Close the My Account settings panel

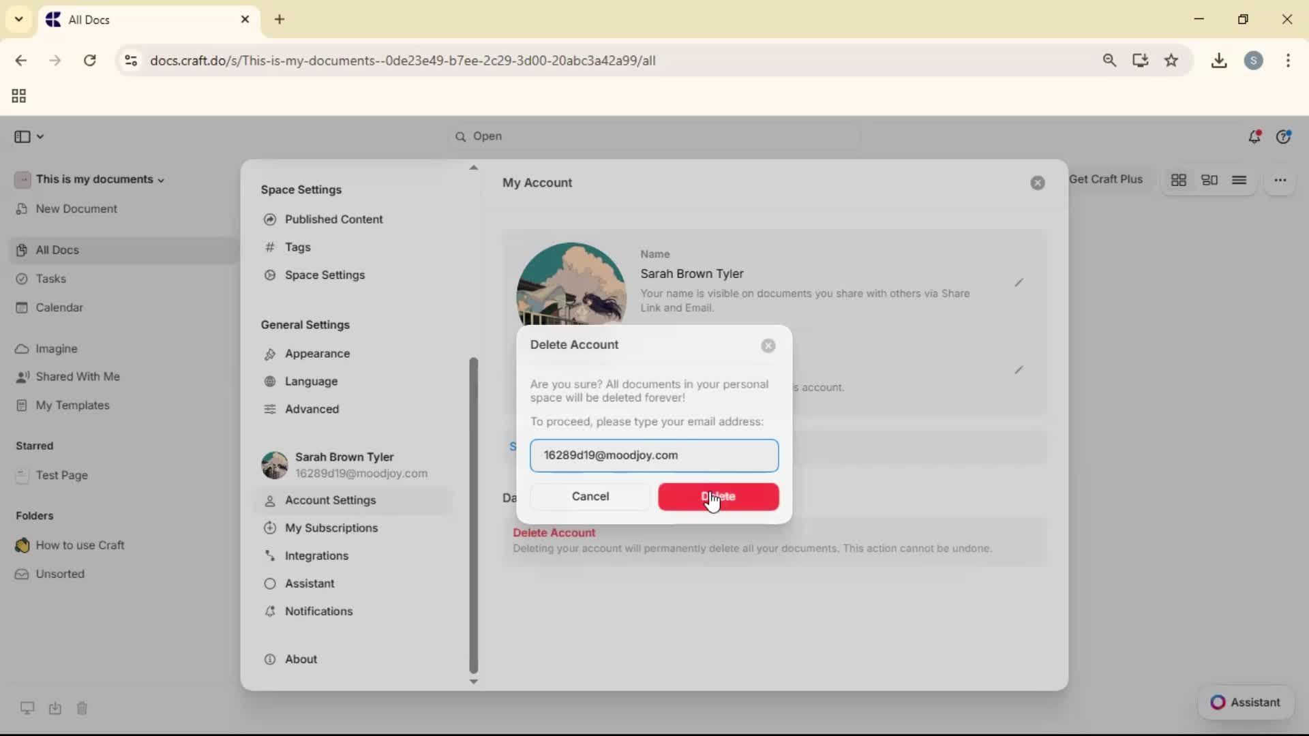coord(1037,183)
